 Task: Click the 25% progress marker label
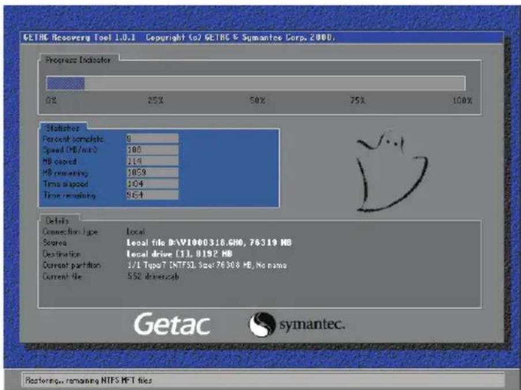(156, 100)
